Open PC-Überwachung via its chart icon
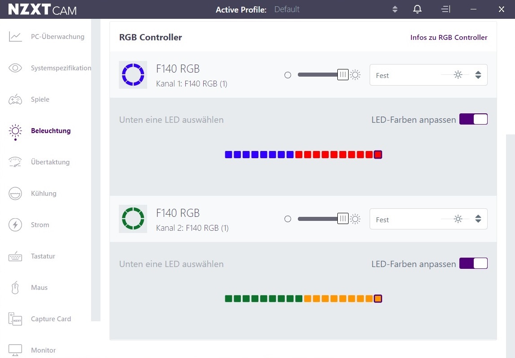The height and width of the screenshot is (358, 515). 15,36
